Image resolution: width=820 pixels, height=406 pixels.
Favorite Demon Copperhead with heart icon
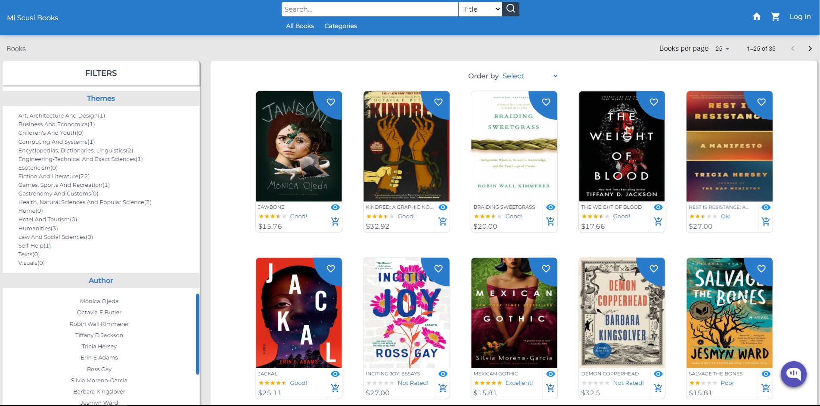(x=654, y=269)
